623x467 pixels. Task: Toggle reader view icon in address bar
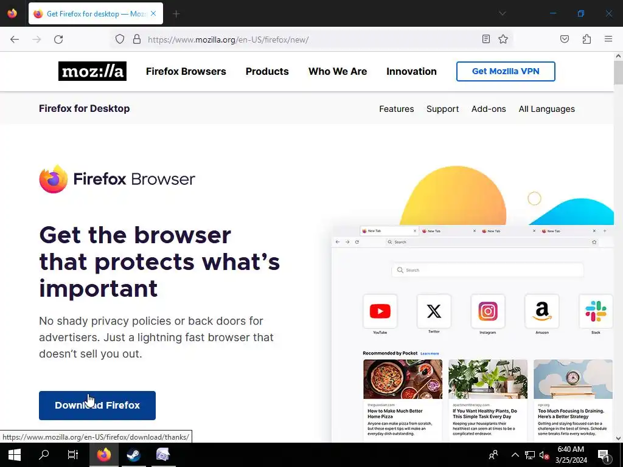pyautogui.click(x=486, y=39)
